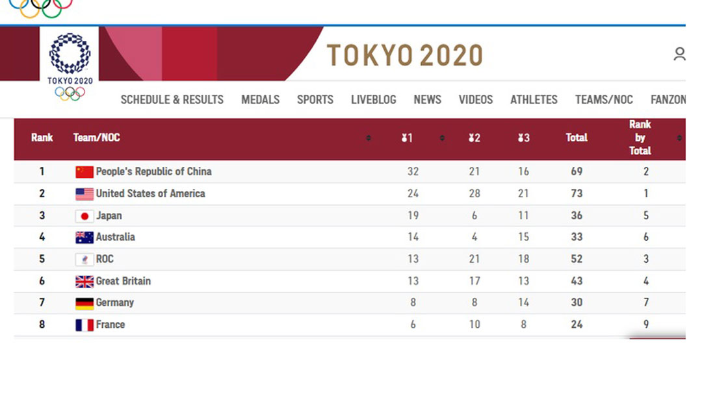The image size is (702, 394).
Task: Sort by gold medals using sort arrows
Action: pos(442,138)
